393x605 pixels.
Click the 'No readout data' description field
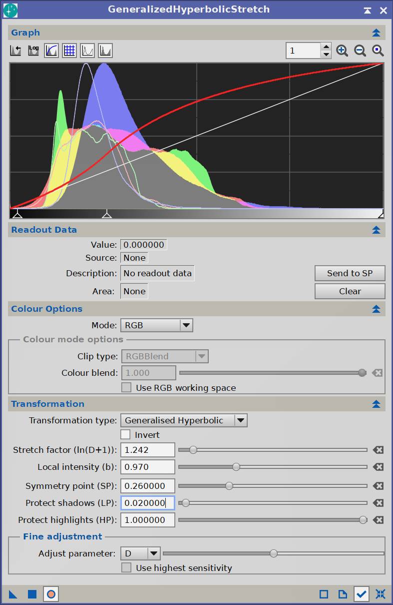[x=157, y=273]
